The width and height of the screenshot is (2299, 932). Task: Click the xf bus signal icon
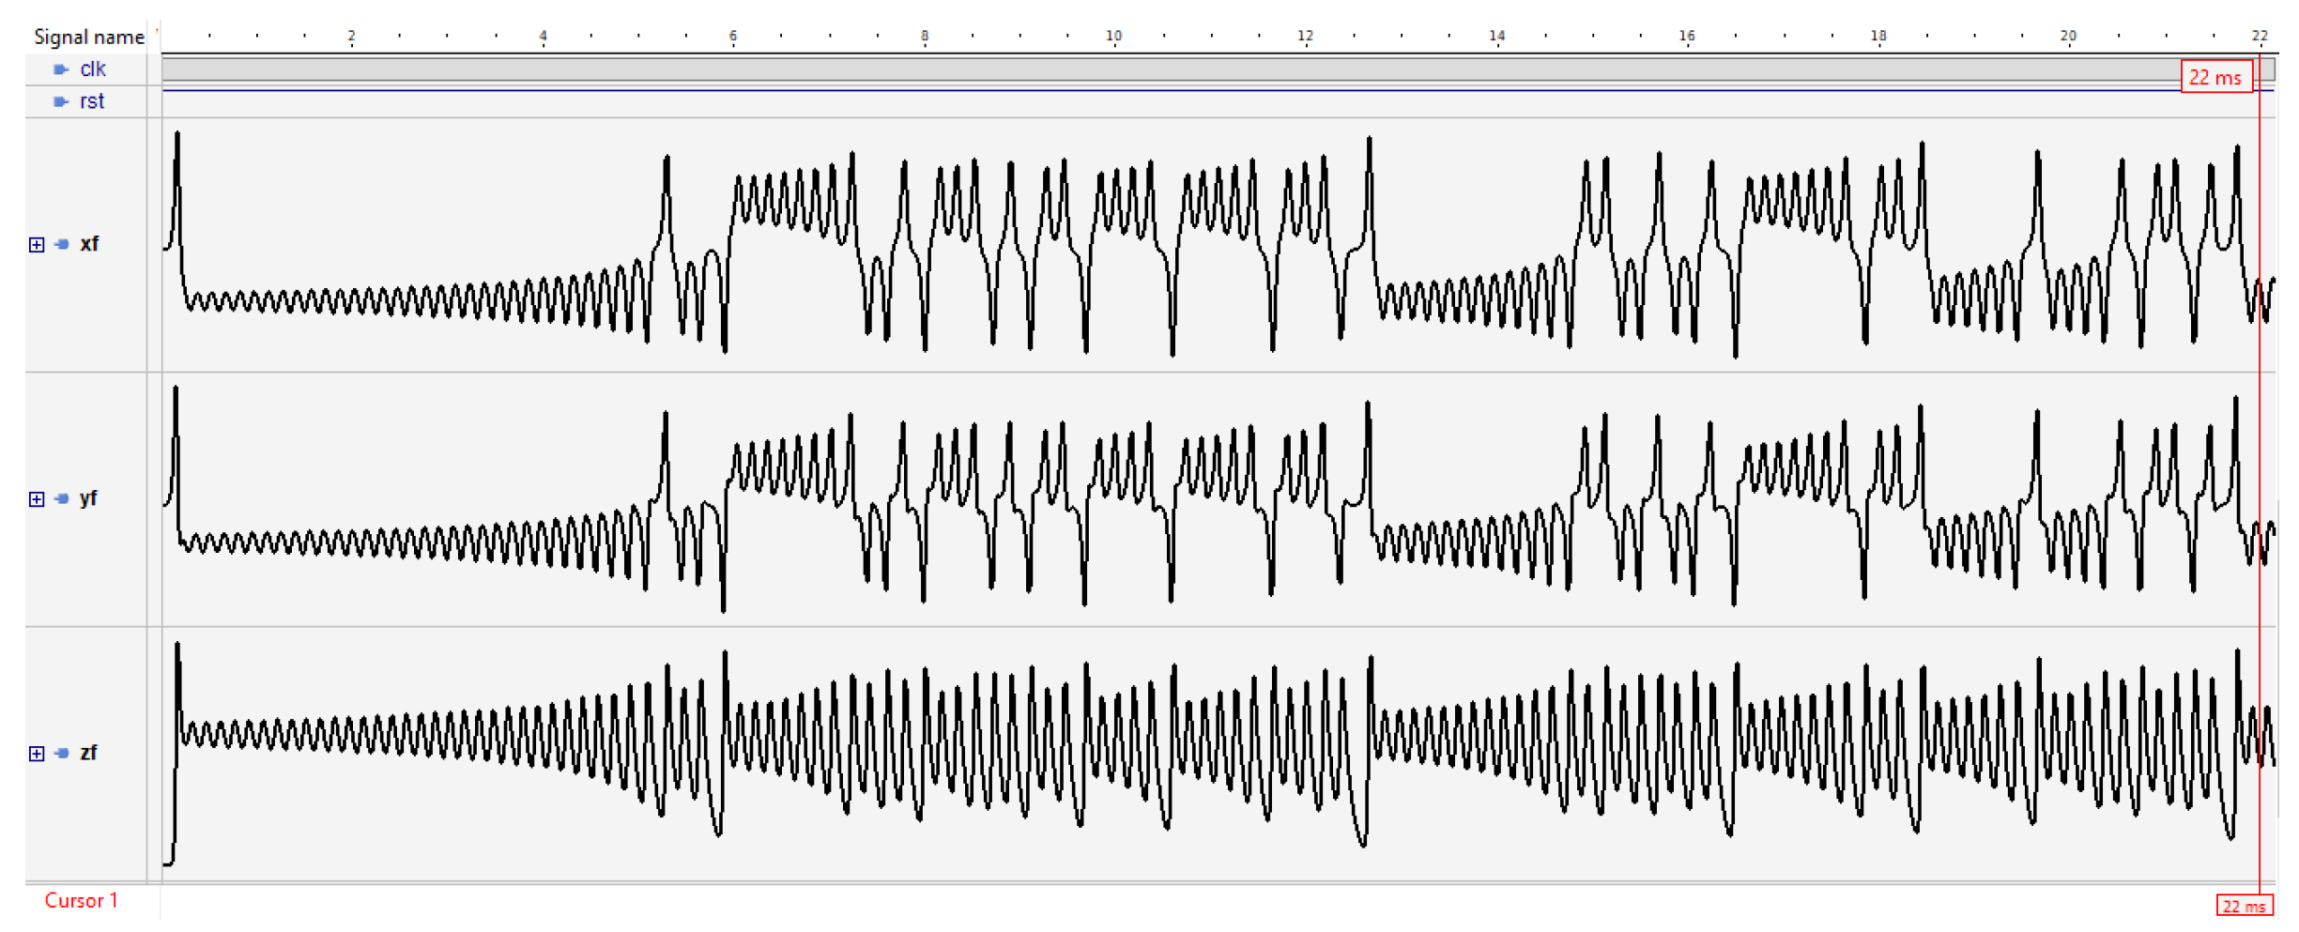click(x=62, y=244)
